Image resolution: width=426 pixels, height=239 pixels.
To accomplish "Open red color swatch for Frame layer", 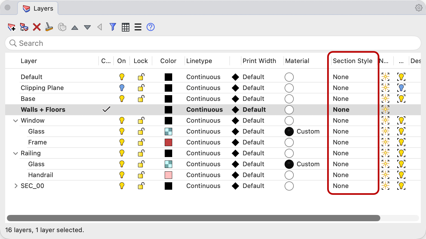I will [x=168, y=142].
